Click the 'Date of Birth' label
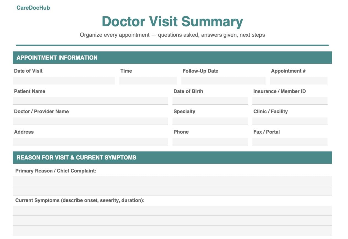Viewport: 348px width, 239px height. [188, 91]
